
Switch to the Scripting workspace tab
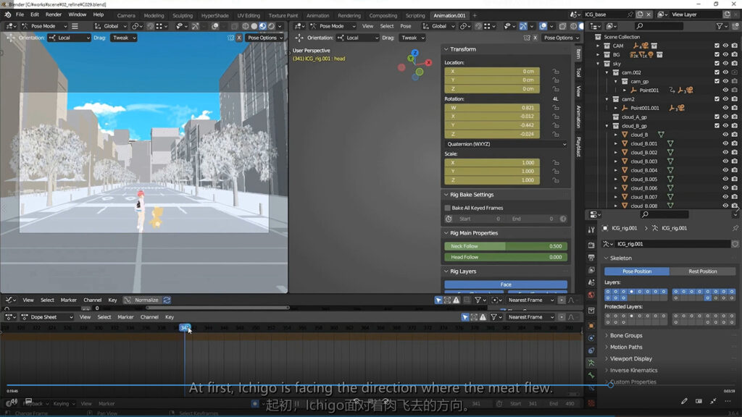pos(415,15)
